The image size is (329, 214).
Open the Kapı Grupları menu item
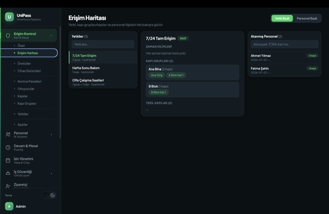click(27, 104)
